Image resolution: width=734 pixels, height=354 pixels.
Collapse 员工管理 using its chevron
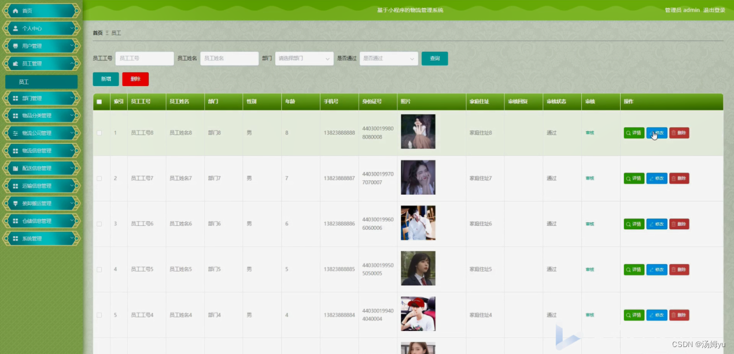[x=72, y=64]
